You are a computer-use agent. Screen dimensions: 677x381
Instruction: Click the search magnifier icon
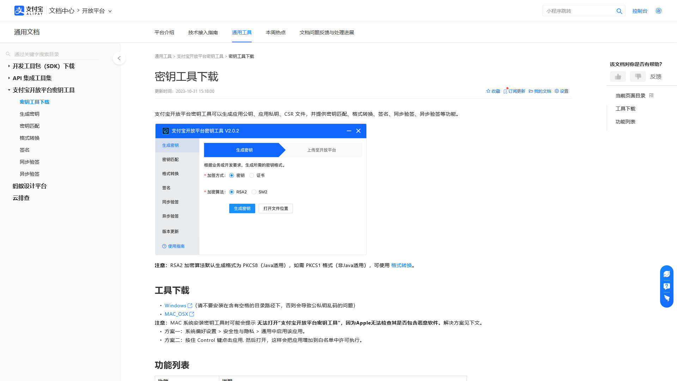coord(619,11)
